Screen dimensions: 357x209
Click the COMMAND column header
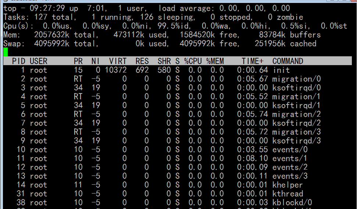288,61
